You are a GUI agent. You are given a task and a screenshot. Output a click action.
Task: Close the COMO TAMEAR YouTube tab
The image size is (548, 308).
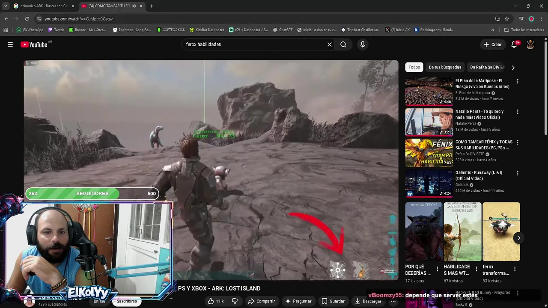tap(141, 6)
